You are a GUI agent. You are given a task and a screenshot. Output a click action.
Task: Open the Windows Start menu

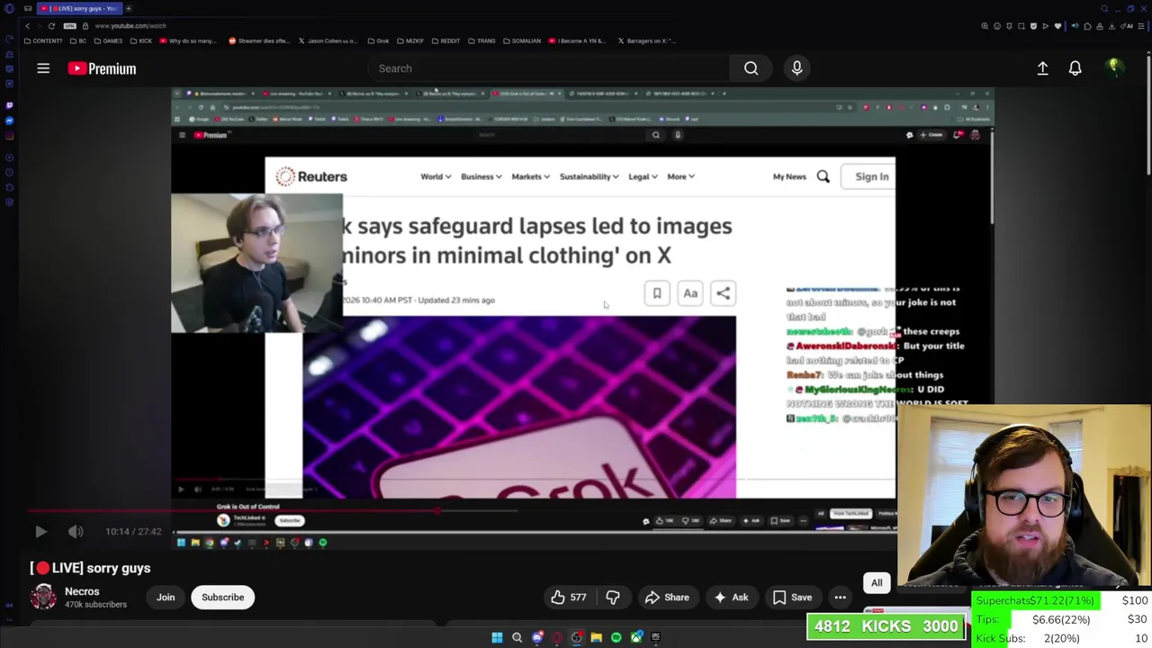tap(497, 637)
